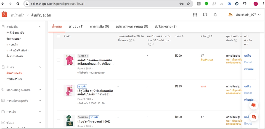Click the browser forward arrow
The height and width of the screenshot is (129, 265).
click(x=10, y=4)
